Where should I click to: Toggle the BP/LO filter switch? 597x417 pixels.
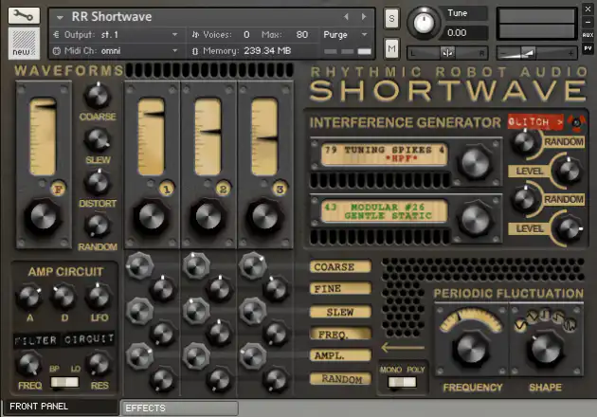tap(64, 382)
